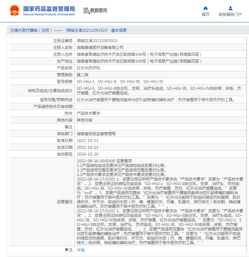Image resolution: width=249 pixels, height=257 pixels.
Task: Select expiry date 2026-10-20
Action: click(87, 154)
